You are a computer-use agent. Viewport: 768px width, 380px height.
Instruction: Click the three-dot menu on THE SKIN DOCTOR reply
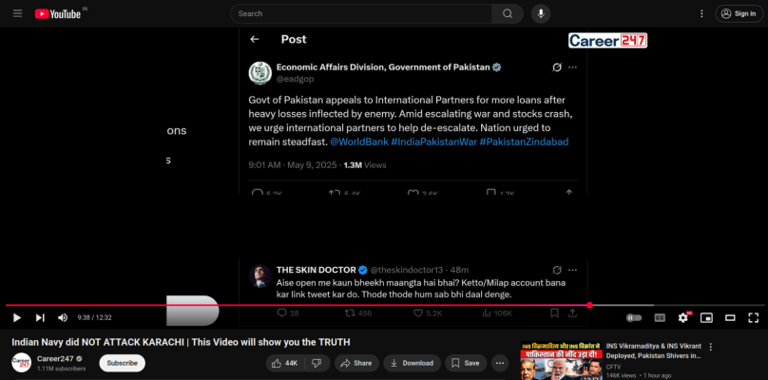coord(572,270)
